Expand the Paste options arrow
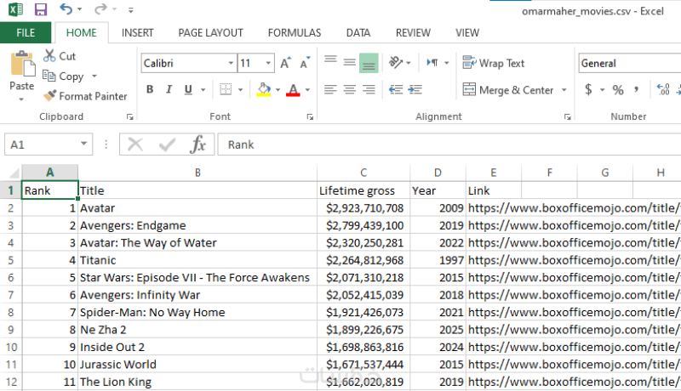The height and width of the screenshot is (391, 681). point(21,99)
